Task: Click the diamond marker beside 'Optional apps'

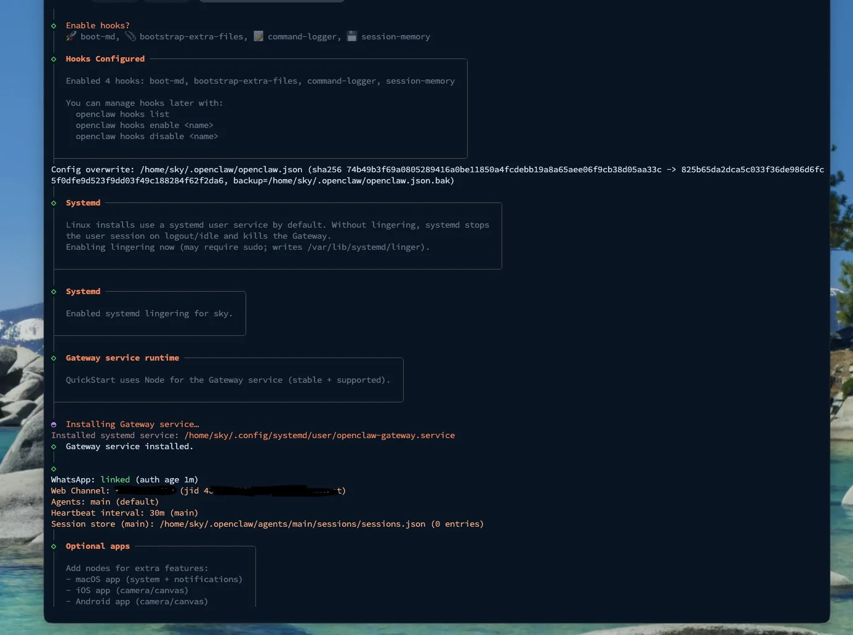Action: 54,546
